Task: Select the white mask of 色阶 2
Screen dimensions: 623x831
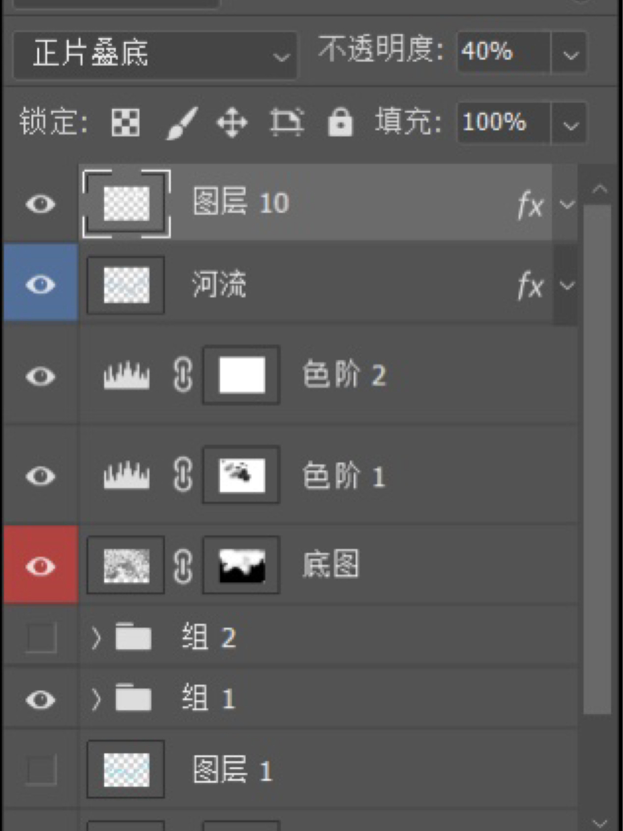Action: (x=241, y=375)
